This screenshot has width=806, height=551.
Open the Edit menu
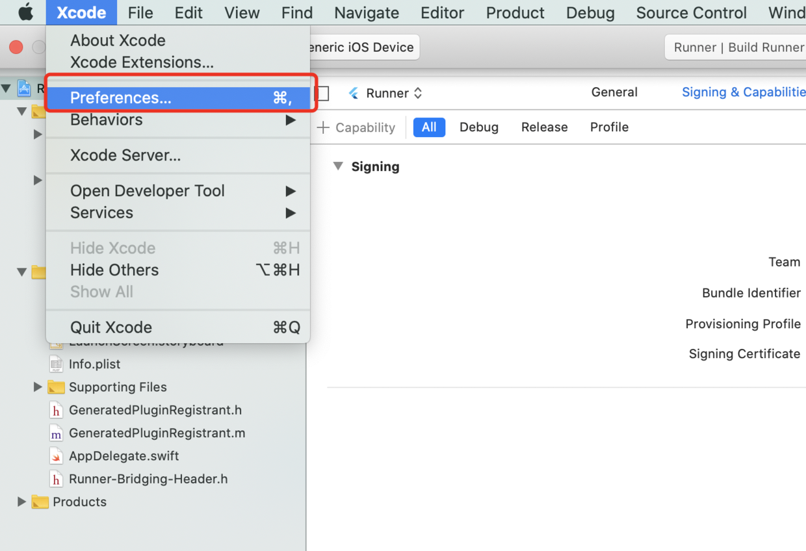188,12
